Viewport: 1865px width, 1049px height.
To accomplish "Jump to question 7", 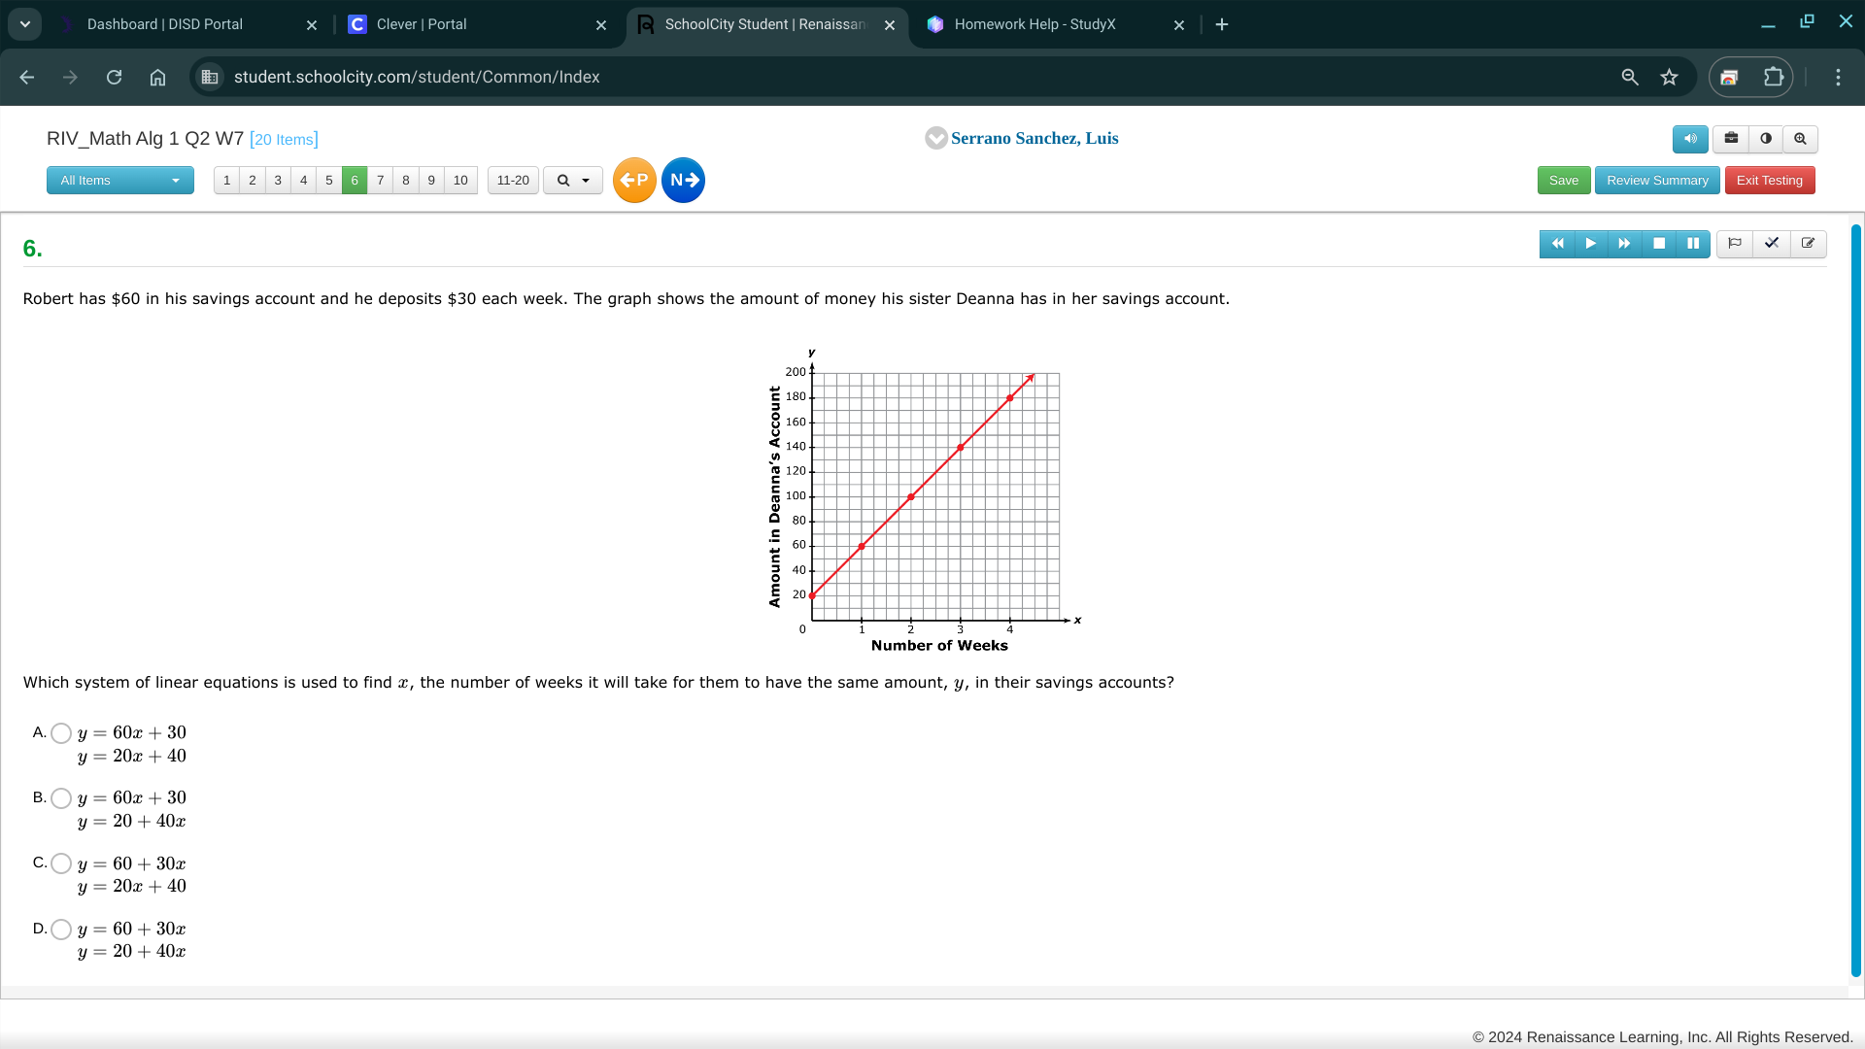I will [381, 181].
